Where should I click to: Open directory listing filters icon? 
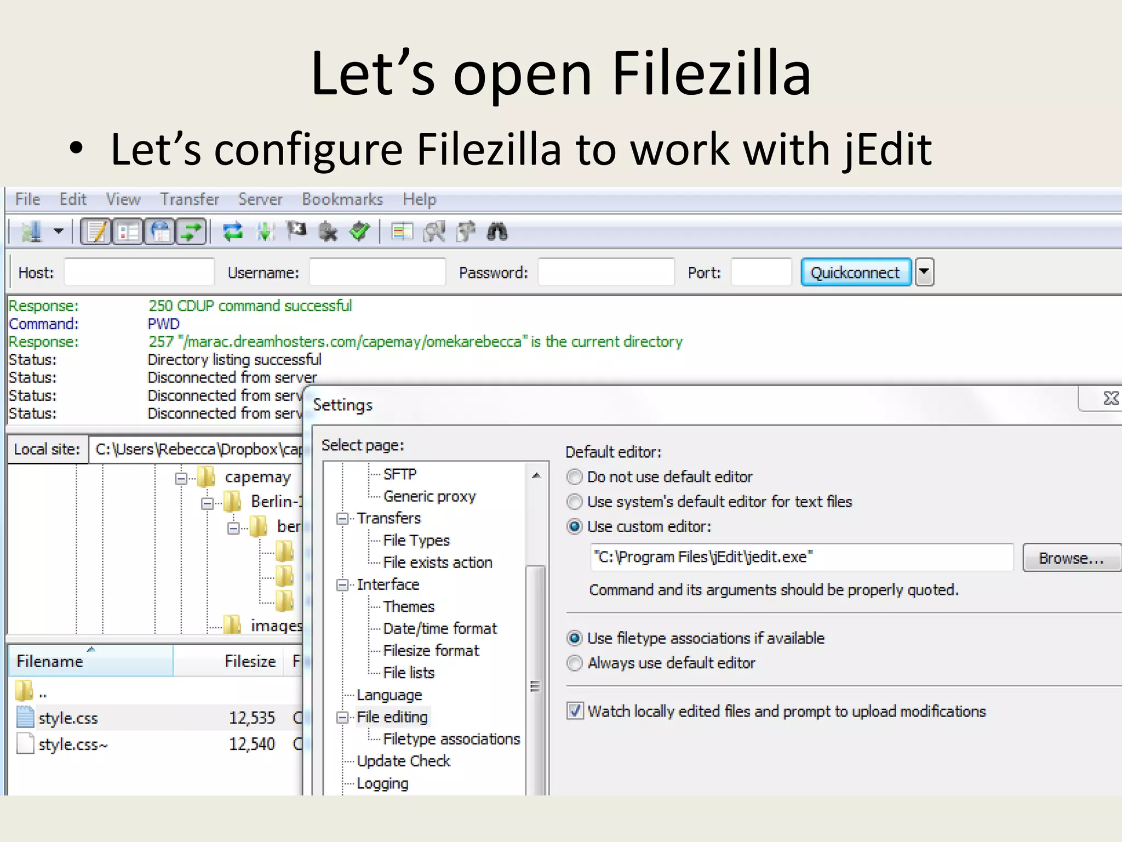(x=402, y=232)
